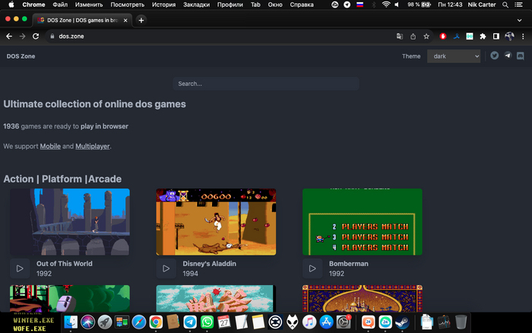Open Out of This World thumbnail

pos(70,222)
